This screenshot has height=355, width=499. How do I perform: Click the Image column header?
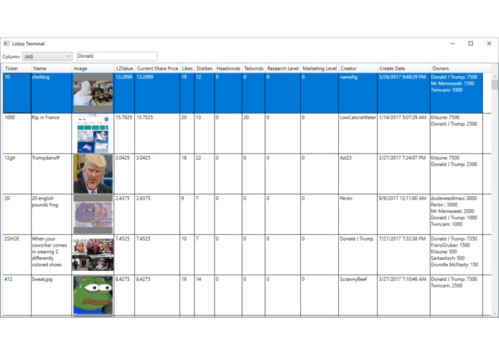tap(93, 68)
